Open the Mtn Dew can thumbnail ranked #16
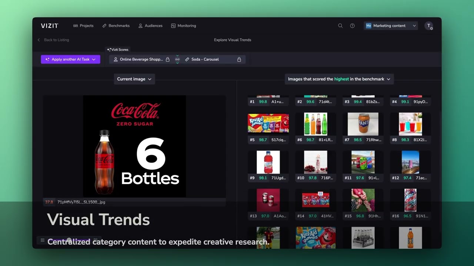Screen dimensions: 474x266 coord(410,200)
